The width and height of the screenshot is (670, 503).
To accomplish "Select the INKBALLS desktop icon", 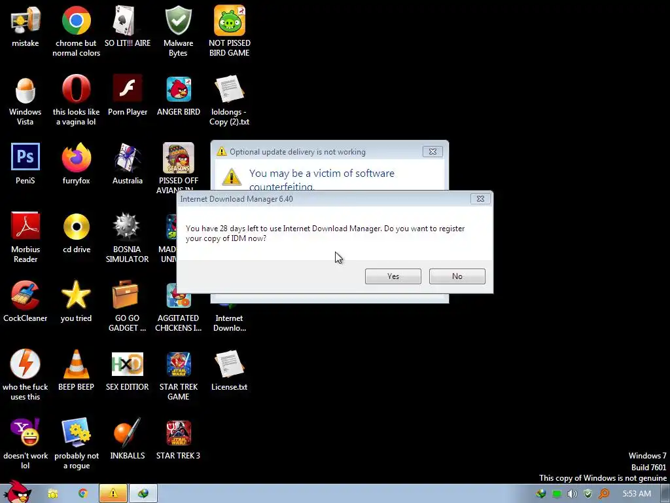I will coord(128,439).
